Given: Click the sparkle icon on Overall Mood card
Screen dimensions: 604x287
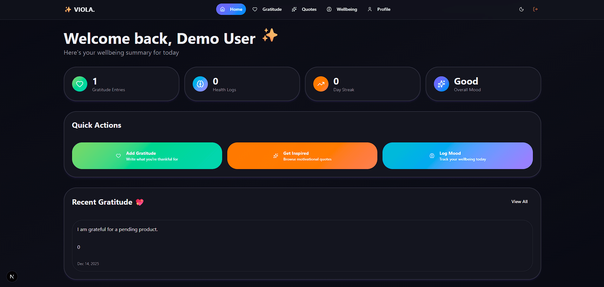Looking at the screenshot, I should 441,84.
